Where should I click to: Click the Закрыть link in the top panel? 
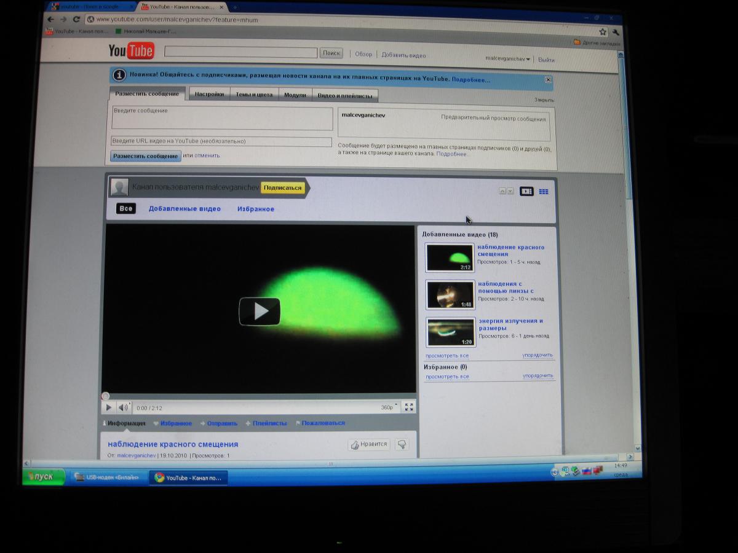[x=544, y=100]
